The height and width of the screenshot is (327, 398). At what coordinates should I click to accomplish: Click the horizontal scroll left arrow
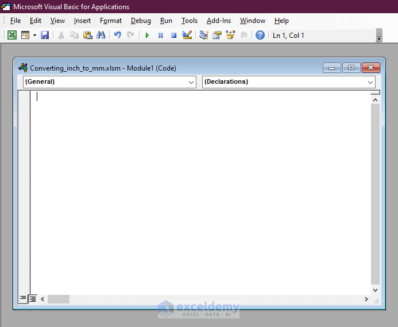coord(42,299)
